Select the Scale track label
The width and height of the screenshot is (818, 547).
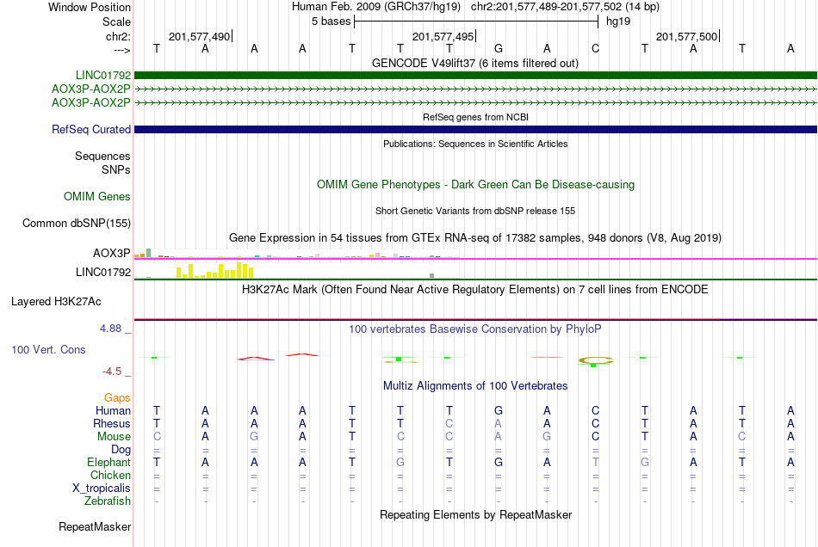click(x=116, y=22)
